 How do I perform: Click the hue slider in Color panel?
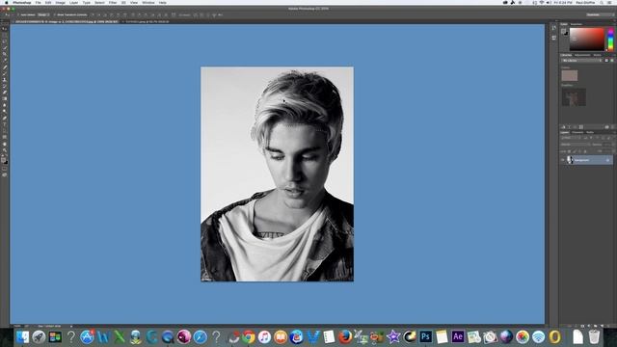click(x=610, y=39)
